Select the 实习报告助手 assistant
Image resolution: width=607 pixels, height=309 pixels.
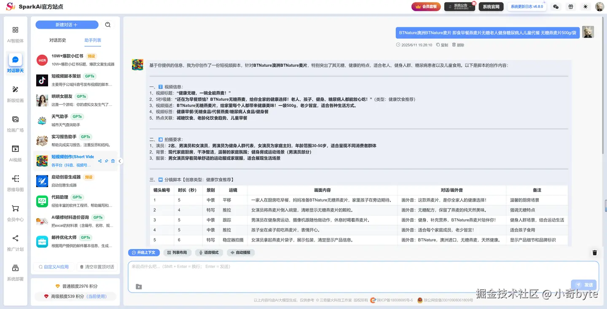75,141
